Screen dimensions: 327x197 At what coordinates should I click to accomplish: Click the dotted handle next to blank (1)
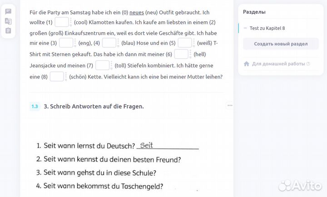coord(70,22)
